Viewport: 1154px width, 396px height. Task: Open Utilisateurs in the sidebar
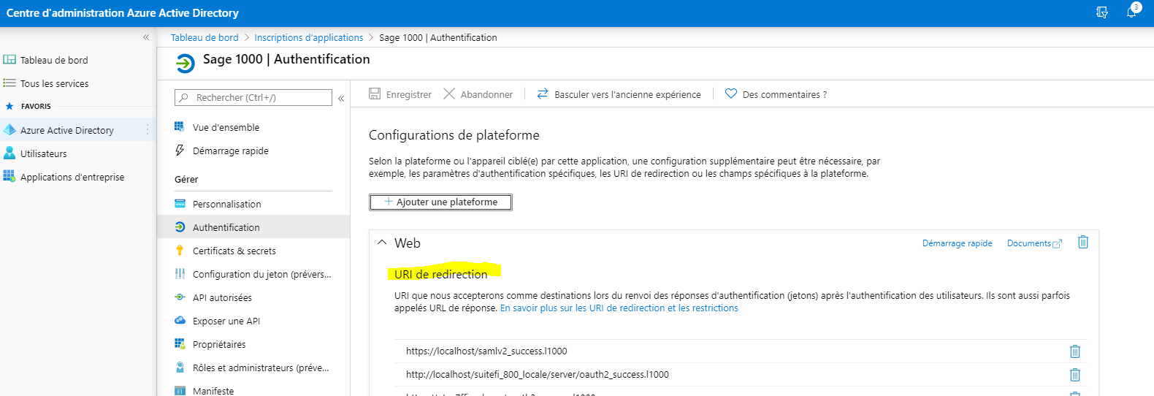[x=44, y=153]
